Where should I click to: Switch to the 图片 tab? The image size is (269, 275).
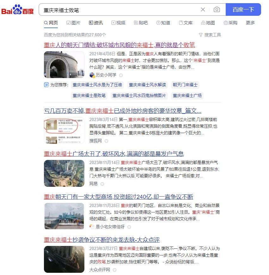[x=73, y=23]
